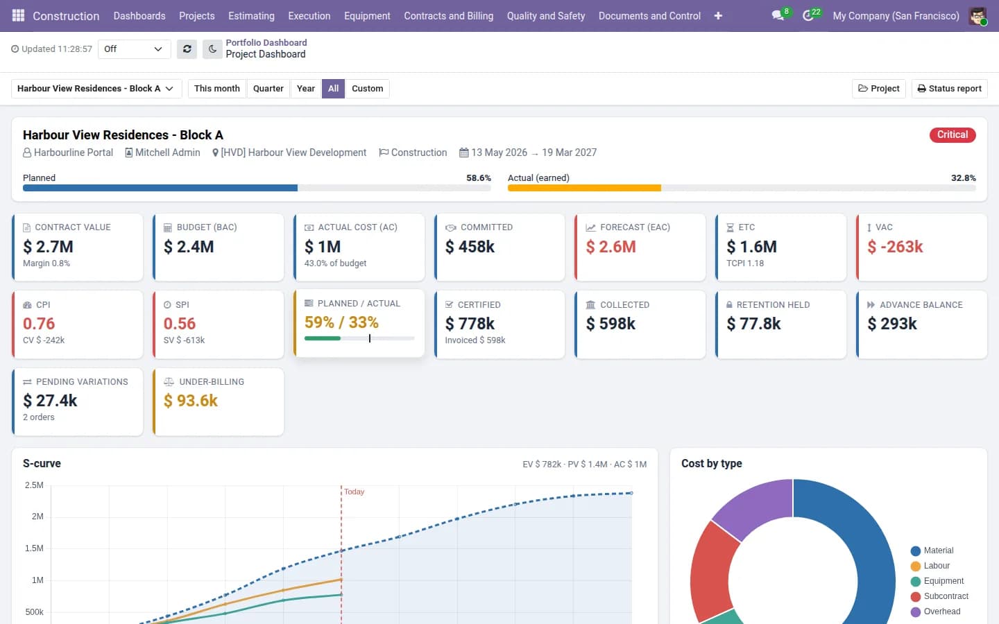Viewport: 999px width, 624px height.
Task: Open the Dashboards menu
Action: (x=139, y=15)
